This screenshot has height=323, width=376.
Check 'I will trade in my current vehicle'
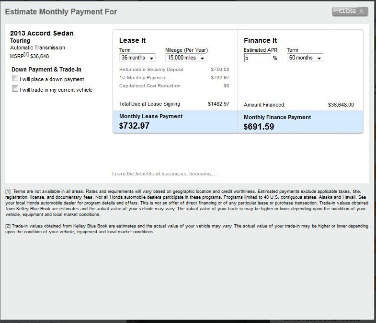15,89
